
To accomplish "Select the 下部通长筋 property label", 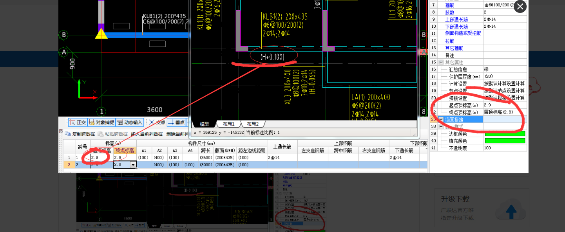I will (456, 27).
